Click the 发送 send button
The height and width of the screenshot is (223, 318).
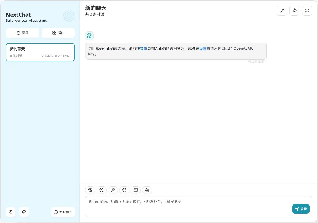coord(301,209)
